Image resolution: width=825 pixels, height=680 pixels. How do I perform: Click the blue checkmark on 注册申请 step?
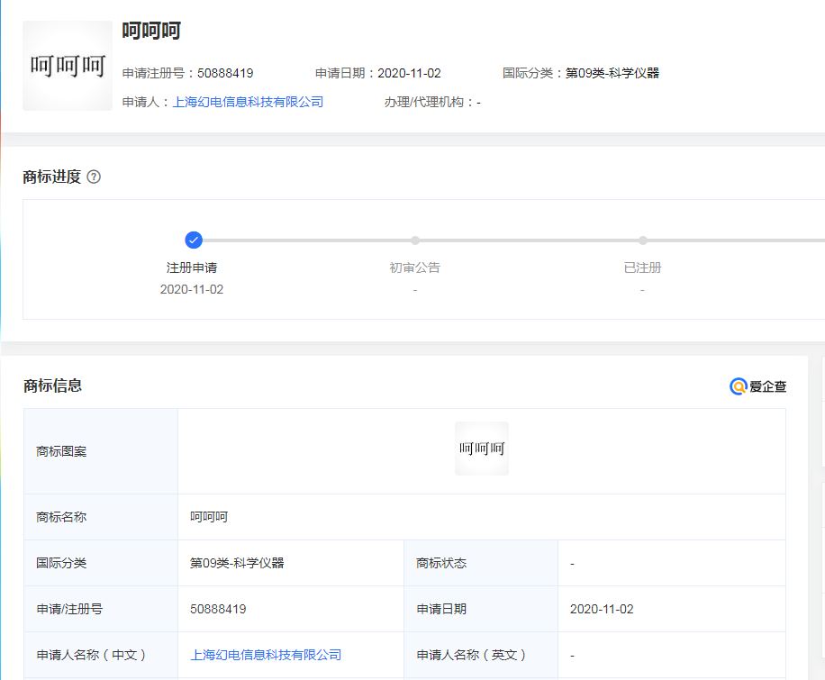click(x=193, y=240)
